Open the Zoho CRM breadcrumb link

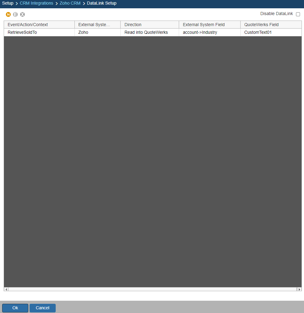pyautogui.click(x=70, y=3)
